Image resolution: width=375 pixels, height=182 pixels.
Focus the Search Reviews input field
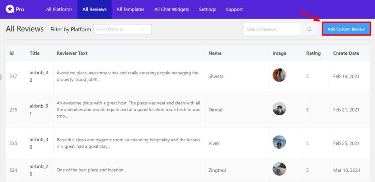272,29
